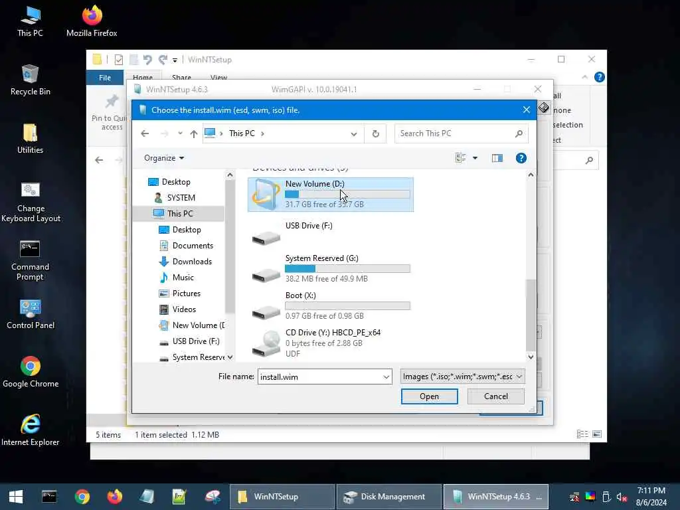
Task: Click the Windows Start button
Action: pyautogui.click(x=16, y=497)
